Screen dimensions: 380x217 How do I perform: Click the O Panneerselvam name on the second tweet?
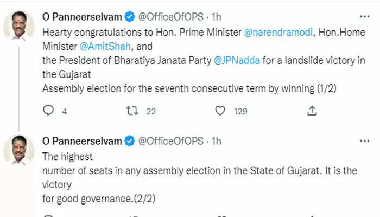tap(82, 142)
